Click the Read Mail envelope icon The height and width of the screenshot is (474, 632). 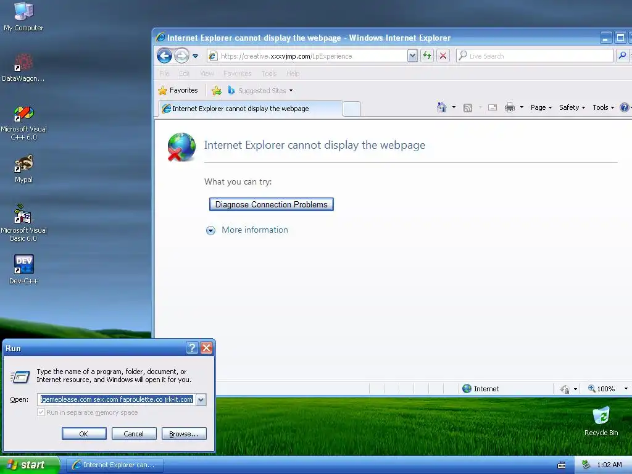492,107
